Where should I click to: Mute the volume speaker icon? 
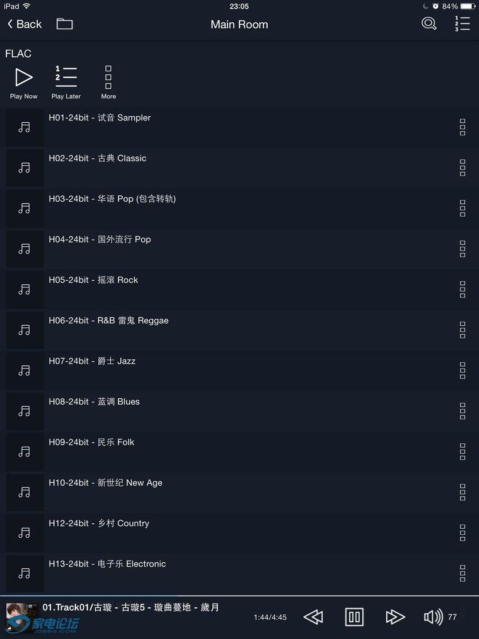coord(433,617)
